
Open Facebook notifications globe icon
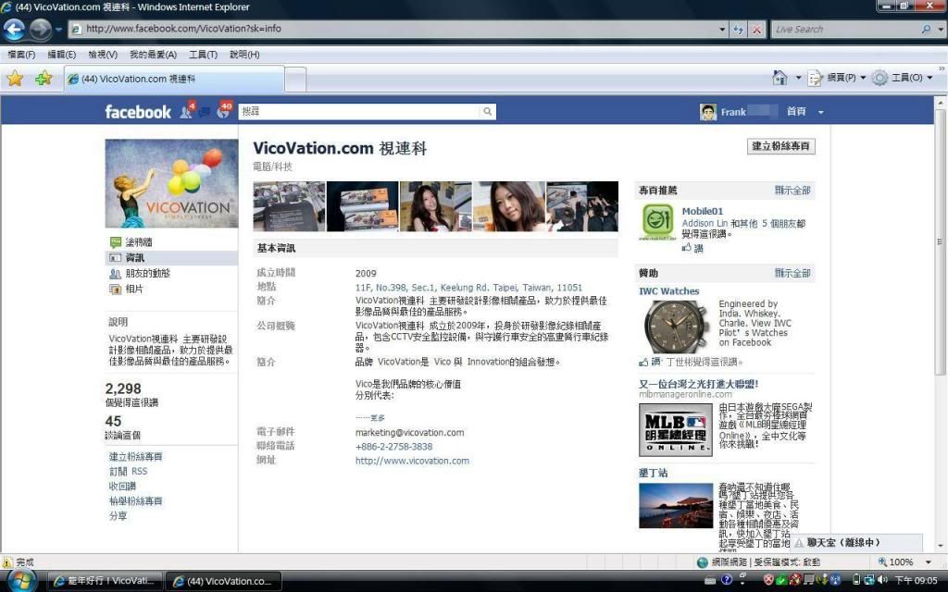pyautogui.click(x=224, y=111)
